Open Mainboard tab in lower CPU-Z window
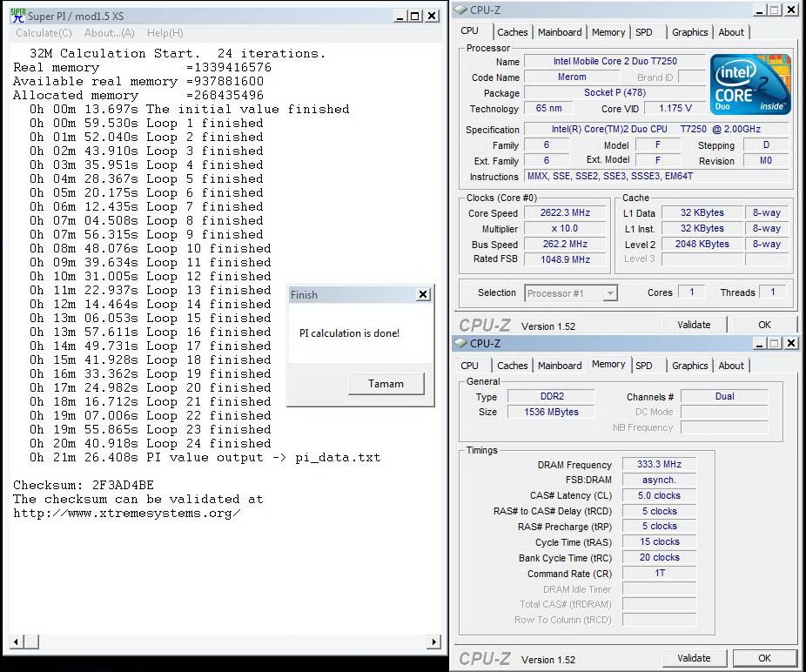Viewport: 806px width, 672px height. click(x=560, y=365)
